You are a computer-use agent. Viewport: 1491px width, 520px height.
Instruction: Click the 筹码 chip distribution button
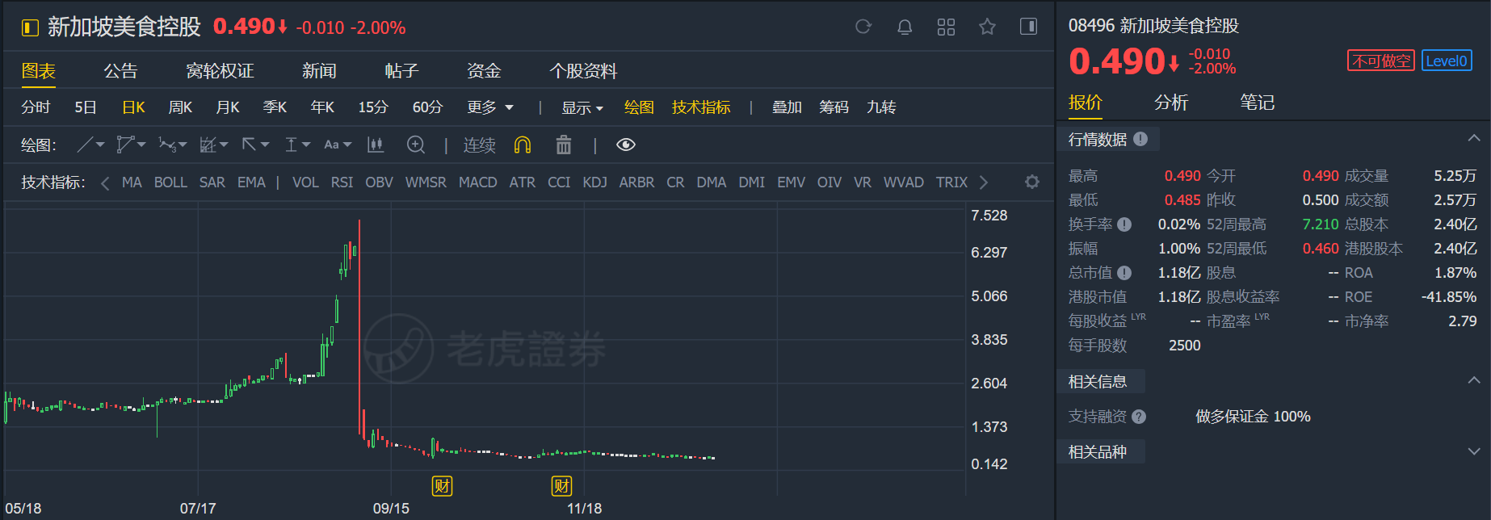click(834, 107)
